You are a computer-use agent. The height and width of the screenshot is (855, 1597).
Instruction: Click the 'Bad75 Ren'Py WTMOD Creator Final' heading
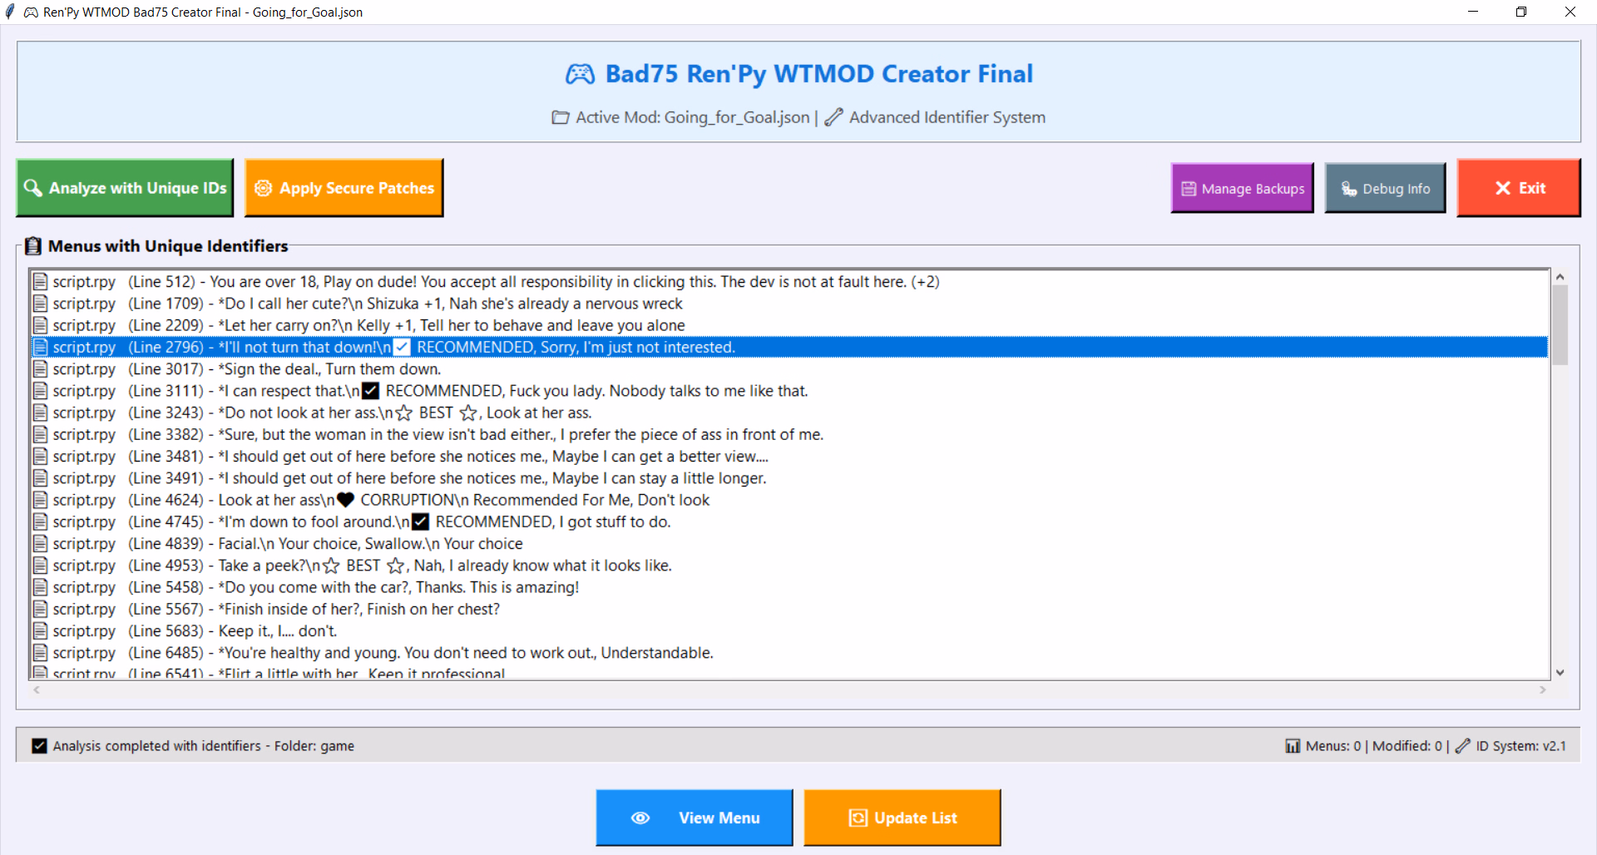(819, 74)
